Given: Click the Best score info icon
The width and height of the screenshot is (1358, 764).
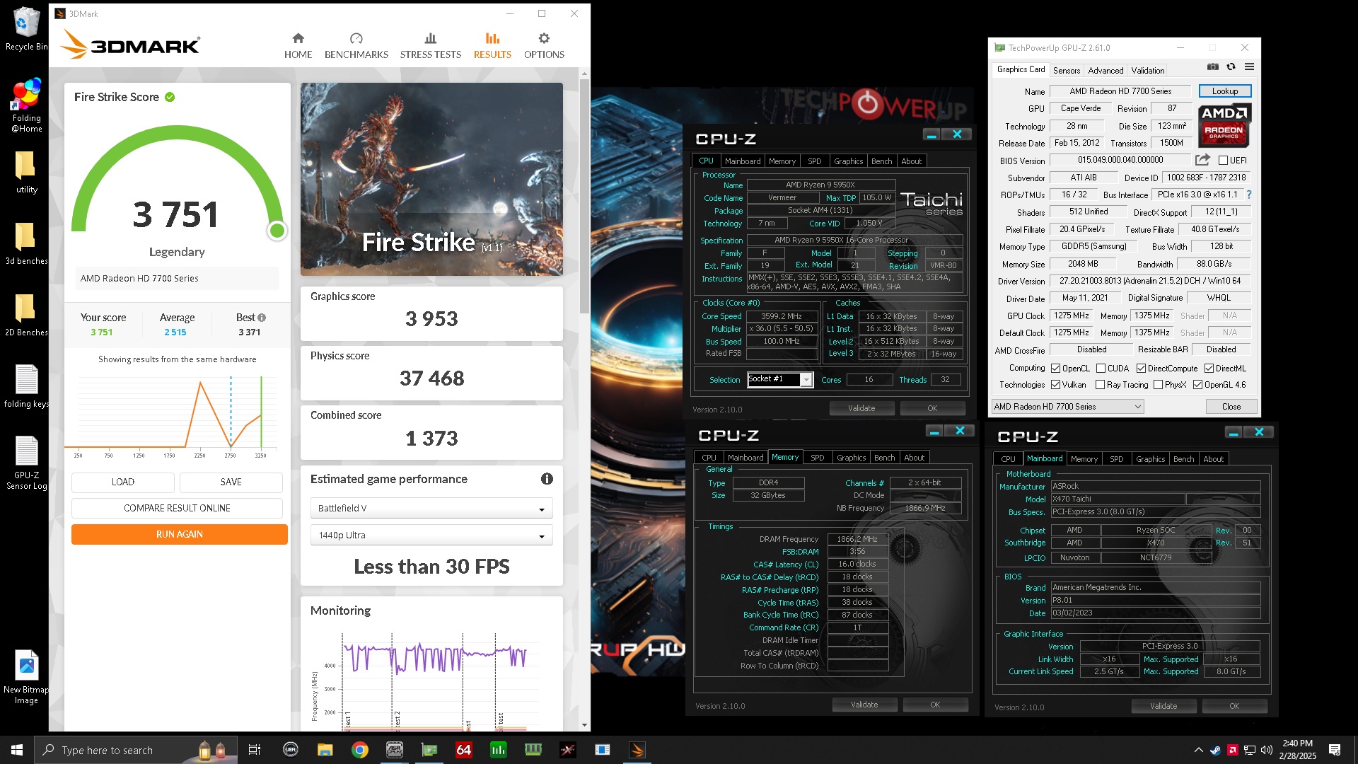Looking at the screenshot, I should coord(262,318).
